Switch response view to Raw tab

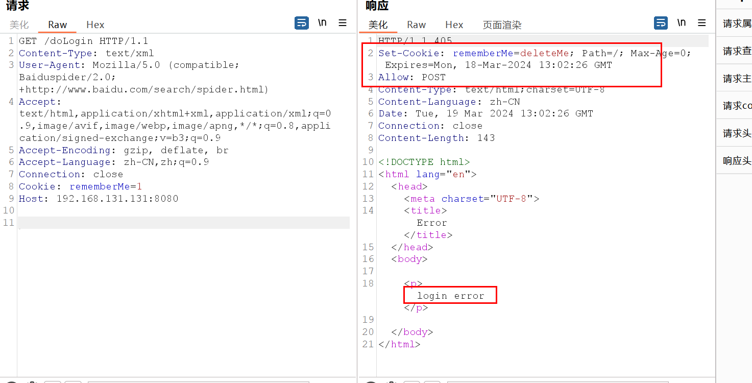coord(417,25)
